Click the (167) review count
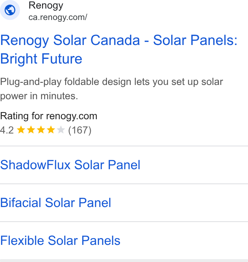The image size is (248, 262). 80,130
